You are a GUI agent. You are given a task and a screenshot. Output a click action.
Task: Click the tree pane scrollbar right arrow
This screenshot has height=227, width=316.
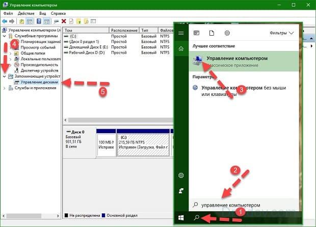(58, 216)
